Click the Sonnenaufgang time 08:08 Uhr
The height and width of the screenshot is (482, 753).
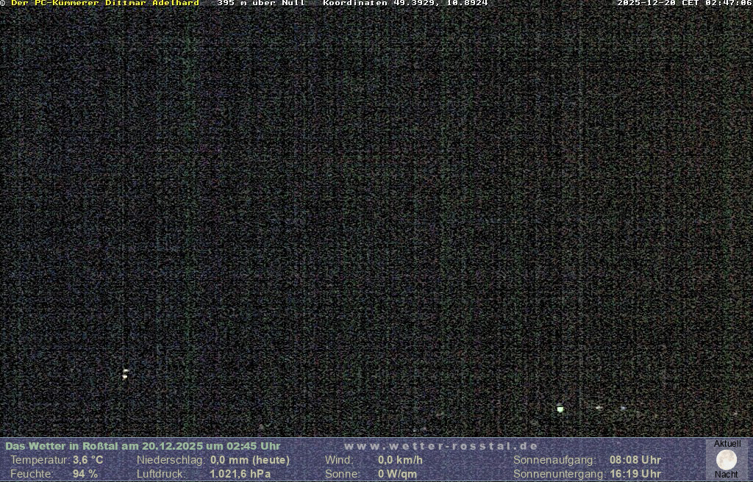click(635, 460)
